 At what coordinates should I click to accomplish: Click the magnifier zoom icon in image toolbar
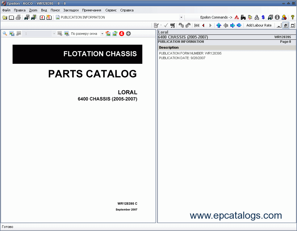5,34
